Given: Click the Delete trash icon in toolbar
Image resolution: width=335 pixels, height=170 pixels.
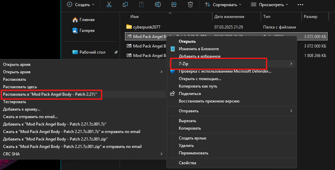Looking at the screenshot, I should pos(190,5).
